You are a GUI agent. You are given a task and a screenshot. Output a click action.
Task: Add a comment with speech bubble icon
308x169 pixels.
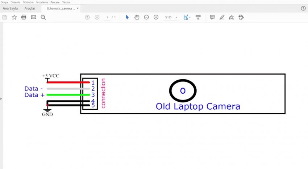point(212,17)
